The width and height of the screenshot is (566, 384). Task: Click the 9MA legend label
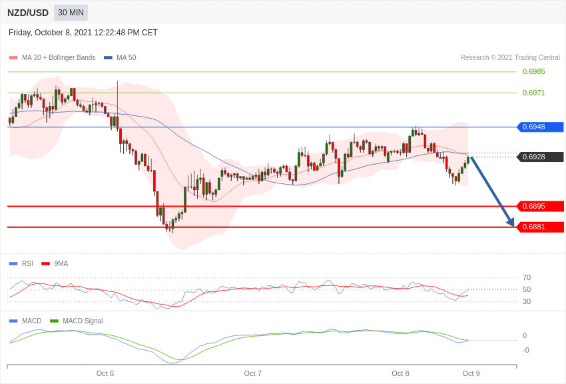click(x=61, y=264)
